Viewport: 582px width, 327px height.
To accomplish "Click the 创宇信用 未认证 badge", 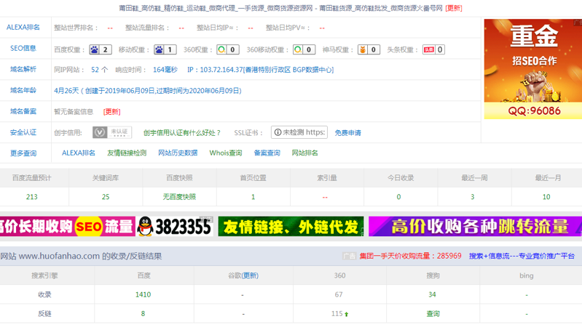I will point(112,132).
